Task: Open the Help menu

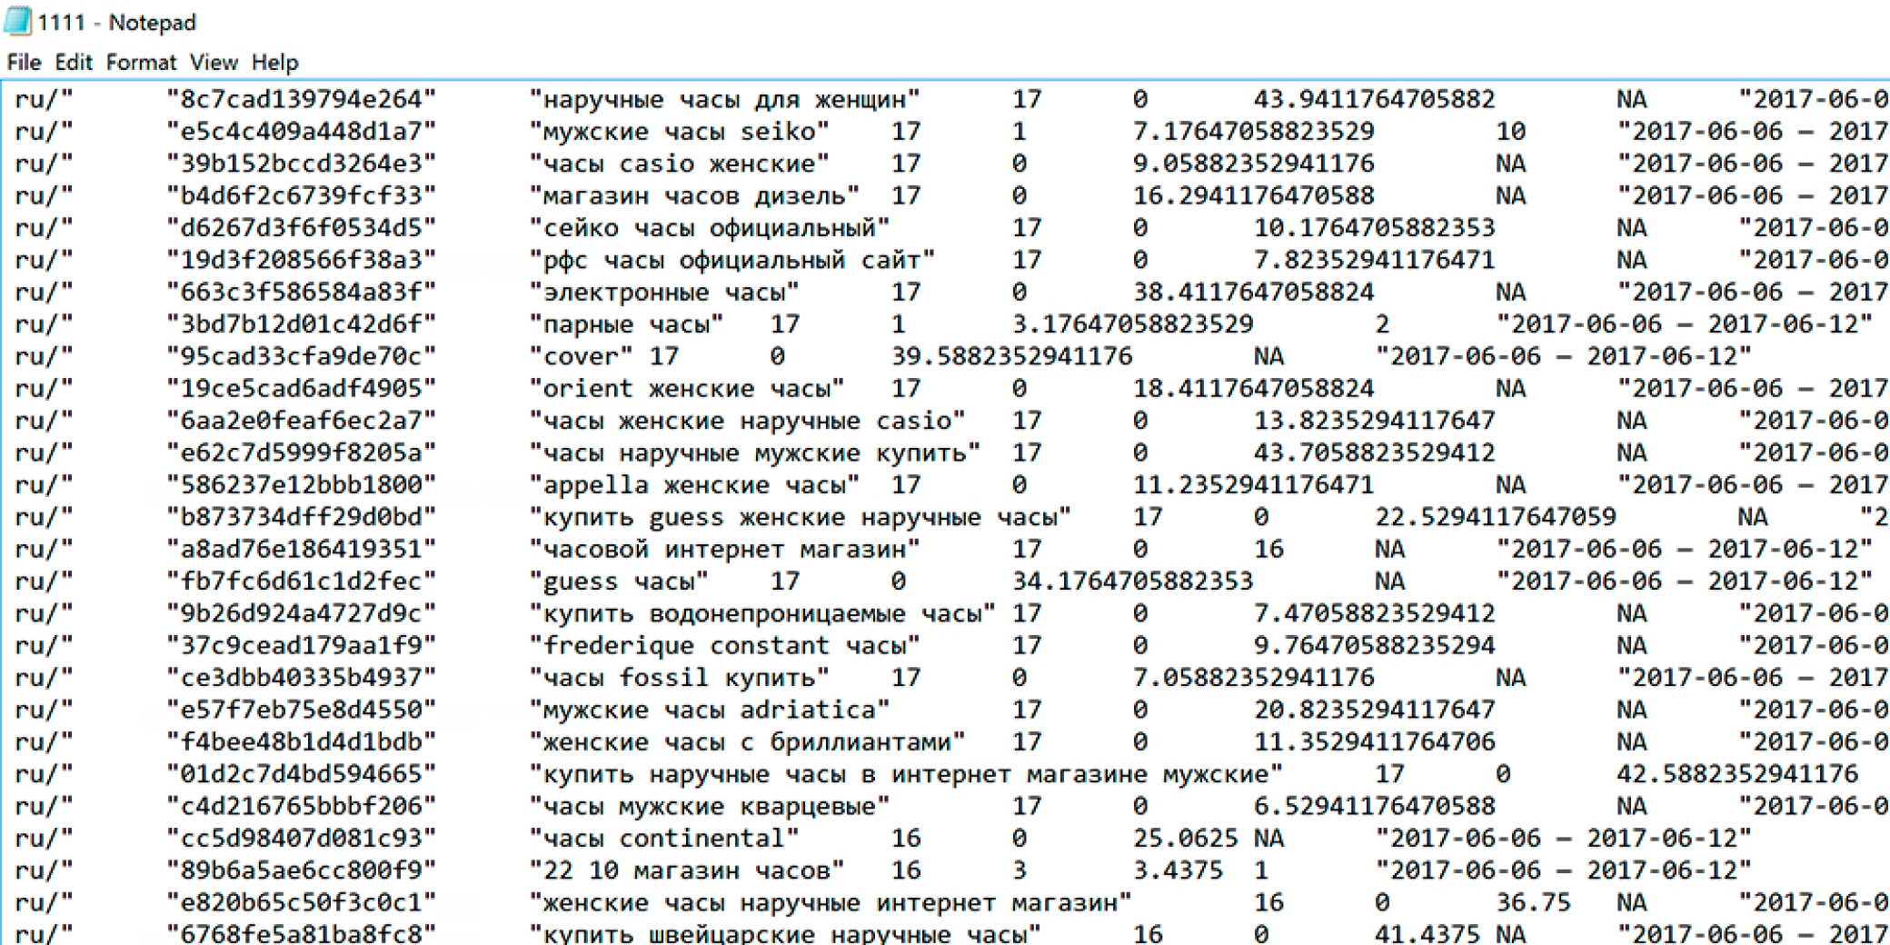Action: coord(274,62)
